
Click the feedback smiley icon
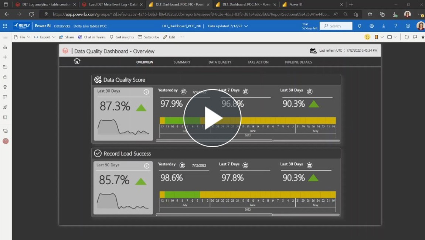pyautogui.click(x=408, y=26)
